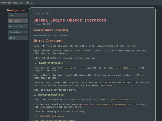Image resolution: width=162 pixels, height=121 pixels.
Task: Click the '1. FRawObjectIterator' heading
Action: pos(48,63)
